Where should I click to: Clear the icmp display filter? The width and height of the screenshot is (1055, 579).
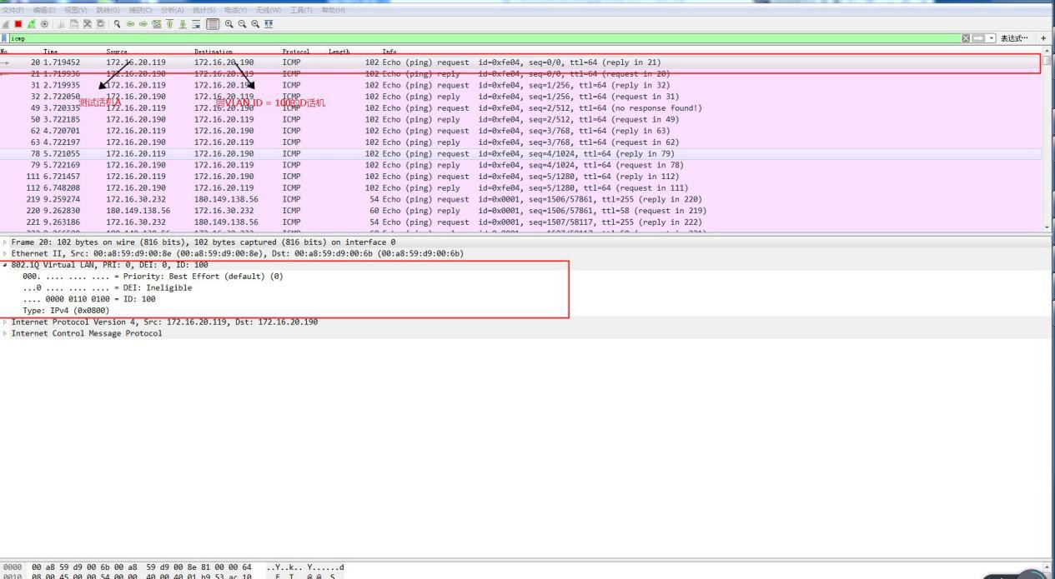[966, 38]
